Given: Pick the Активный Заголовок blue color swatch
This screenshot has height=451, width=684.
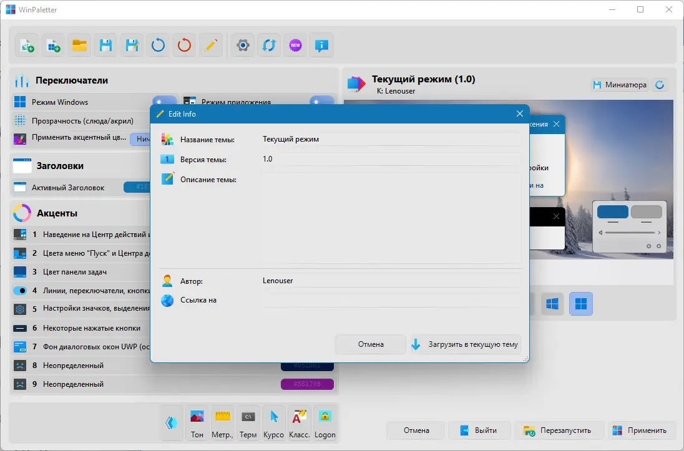Looking at the screenshot, I should (x=137, y=187).
